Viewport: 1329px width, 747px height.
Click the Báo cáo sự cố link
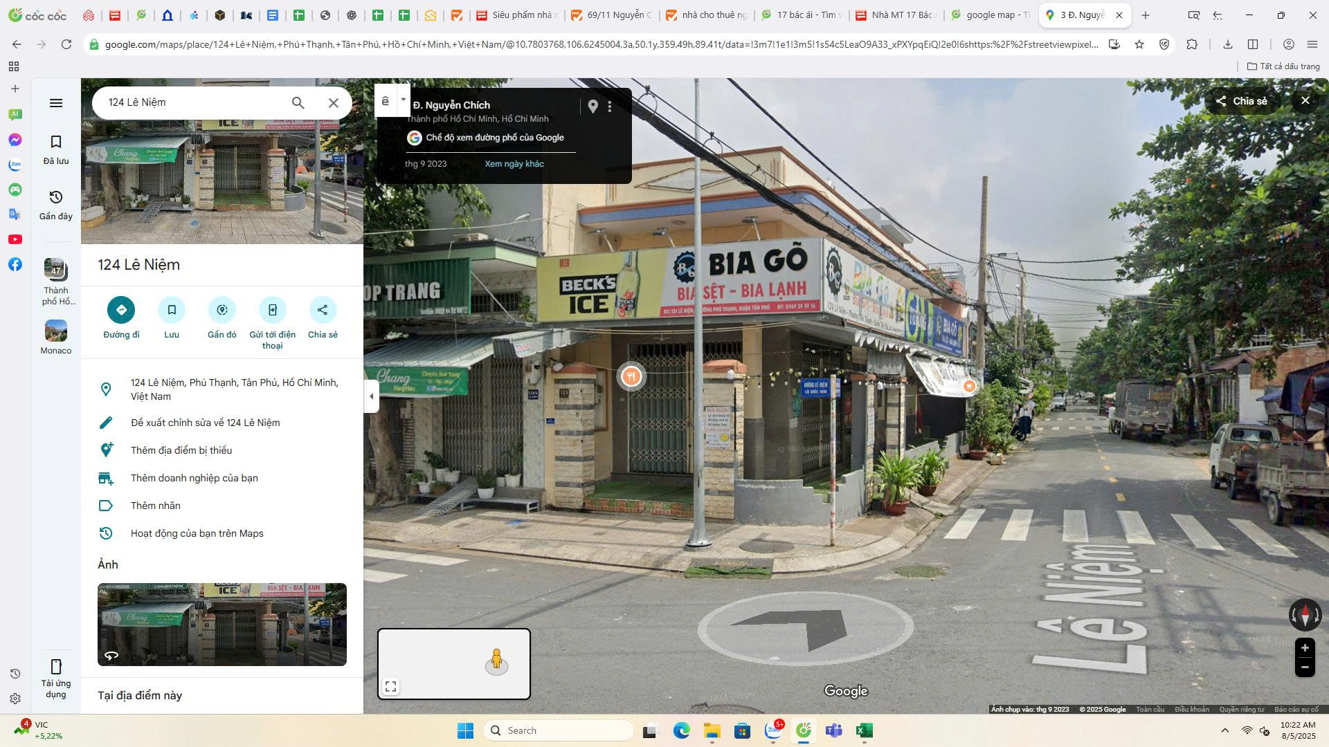(1296, 709)
